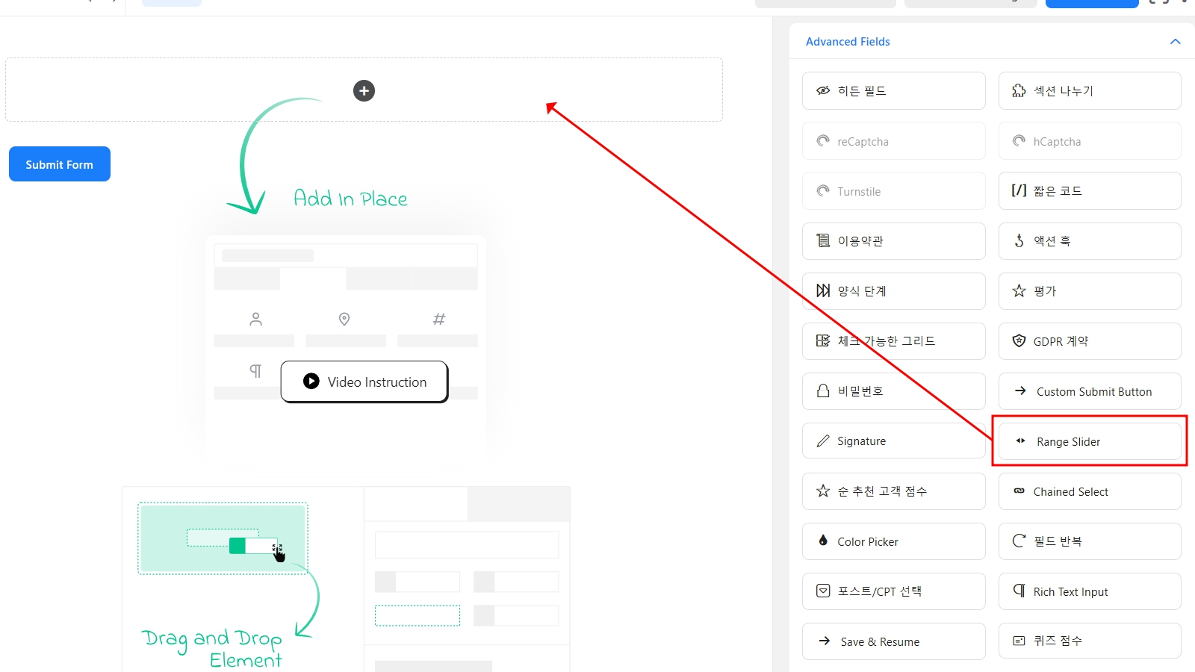Click the 히든 필드 eye icon
Viewport: 1195px width, 672px height.
pyautogui.click(x=823, y=90)
